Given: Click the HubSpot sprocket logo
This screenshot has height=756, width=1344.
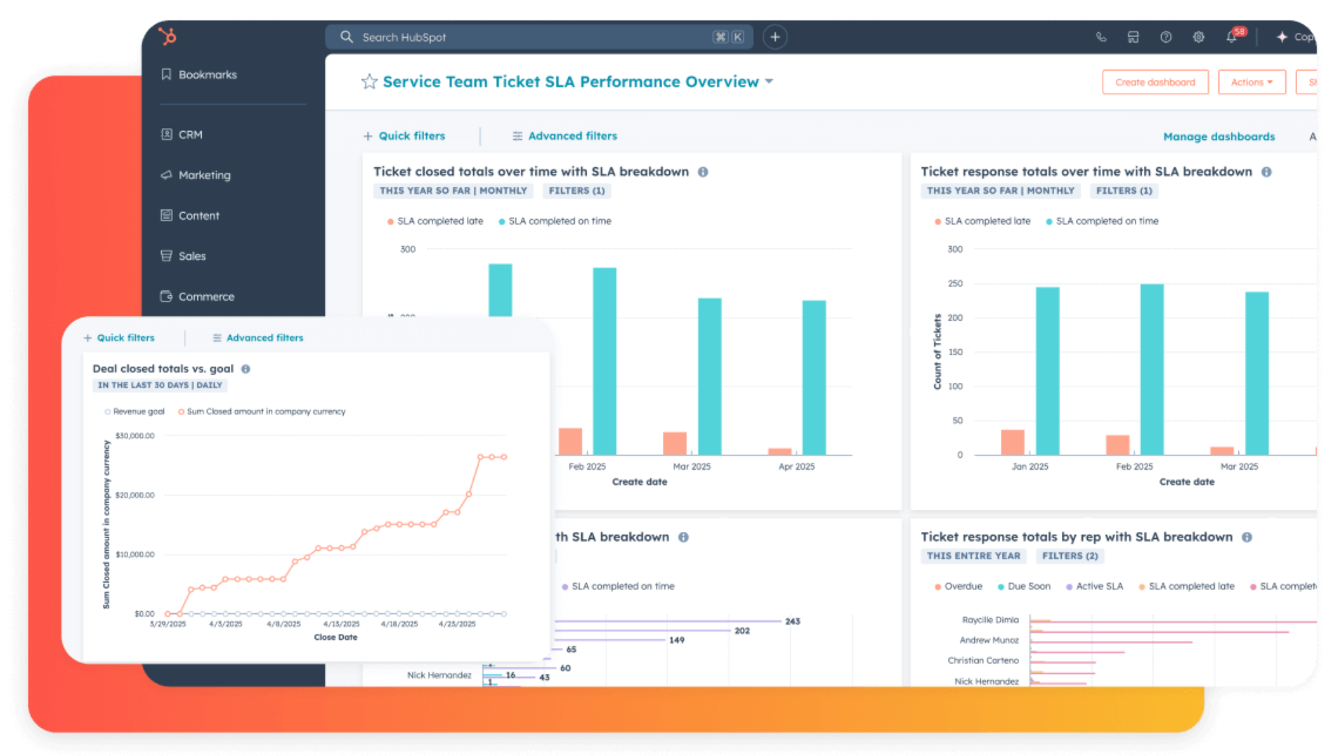Looking at the screenshot, I should (167, 36).
